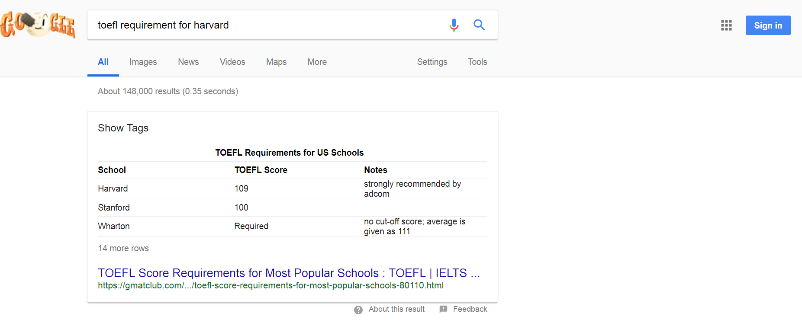Image resolution: width=802 pixels, height=326 pixels.
Task: Go to the Maps tab
Action: (x=276, y=62)
